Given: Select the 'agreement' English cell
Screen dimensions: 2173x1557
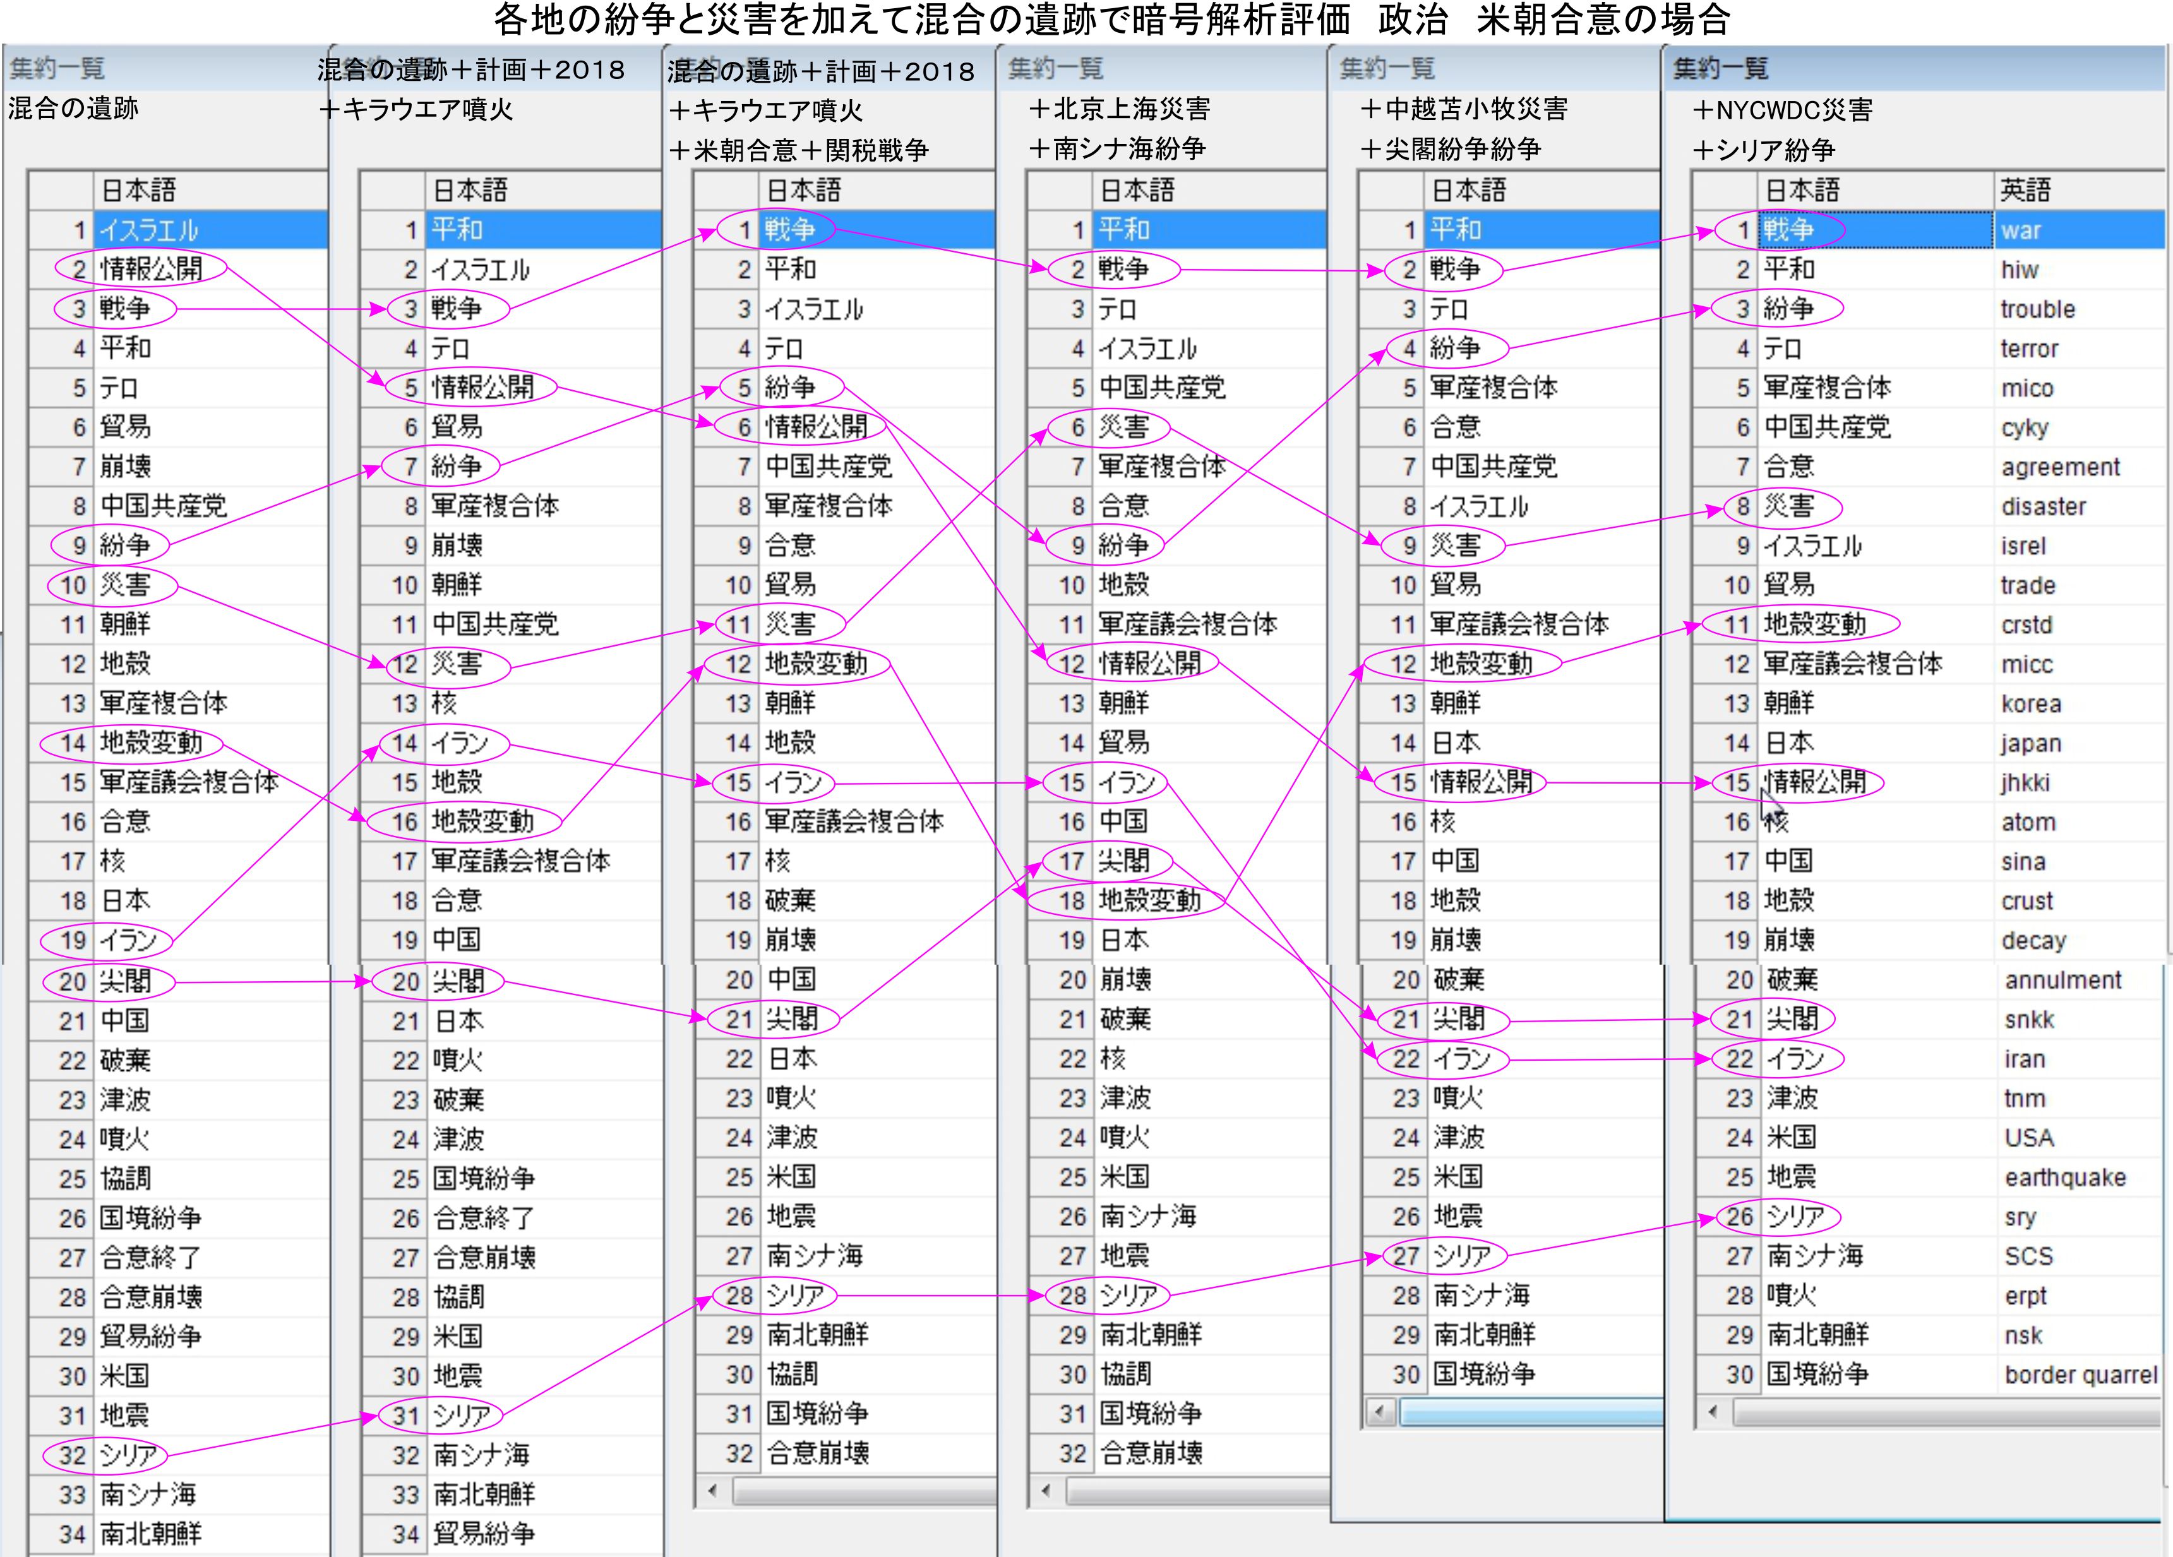Looking at the screenshot, I should point(2060,467).
